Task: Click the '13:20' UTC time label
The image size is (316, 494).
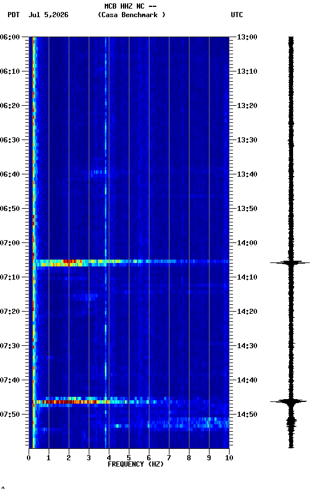Action: tap(247, 106)
